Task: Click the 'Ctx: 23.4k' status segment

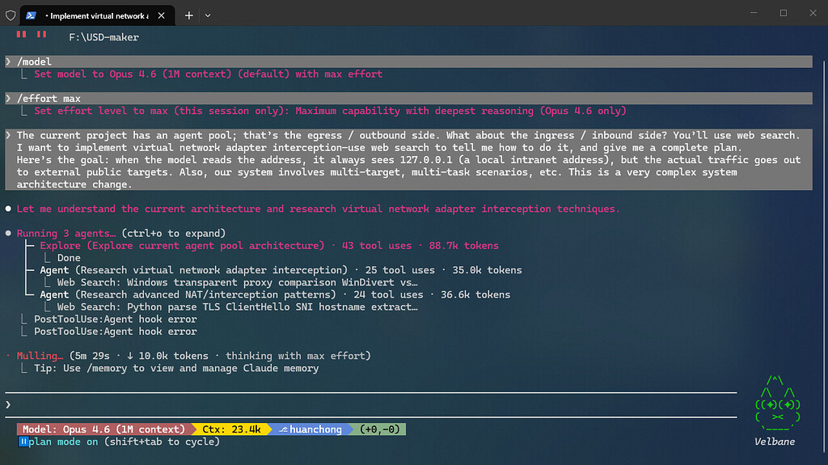Action: click(x=231, y=429)
